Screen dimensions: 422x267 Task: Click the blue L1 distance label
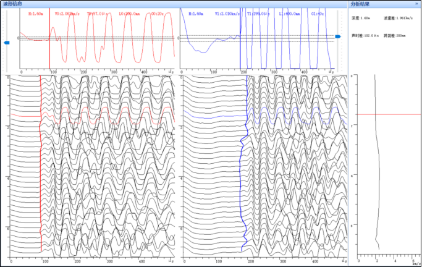point(289,12)
